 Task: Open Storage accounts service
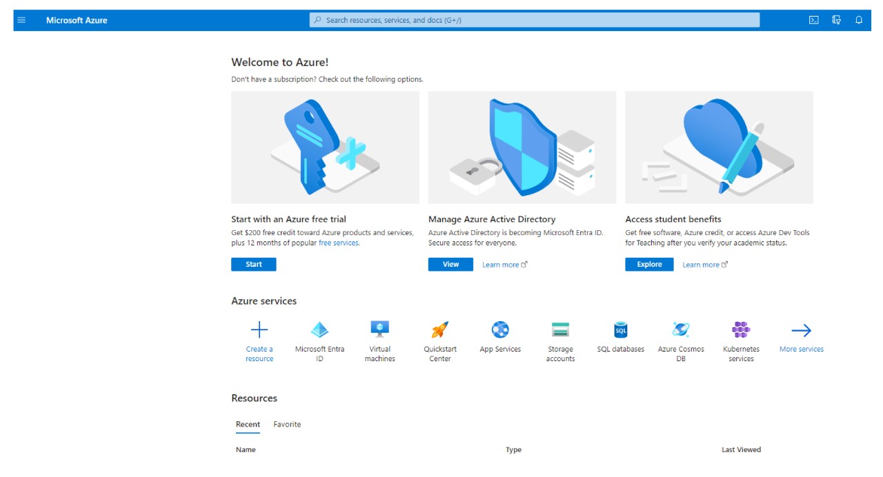point(560,329)
